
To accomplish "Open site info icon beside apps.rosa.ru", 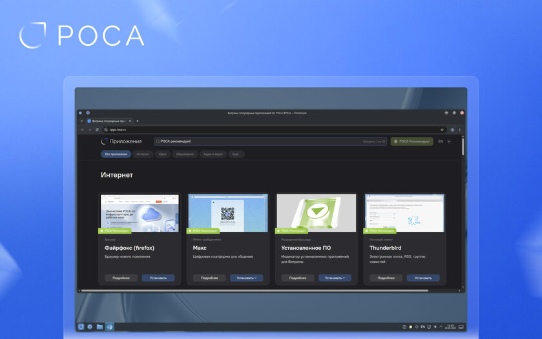I will point(106,130).
